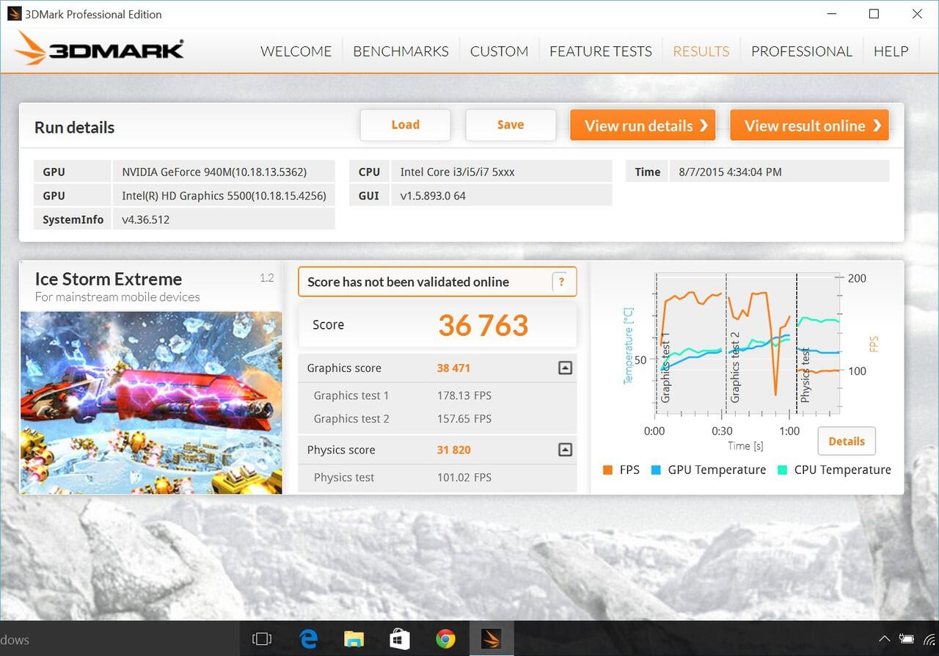
Task: Click the Graphics score value 38 471
Action: pos(453,368)
